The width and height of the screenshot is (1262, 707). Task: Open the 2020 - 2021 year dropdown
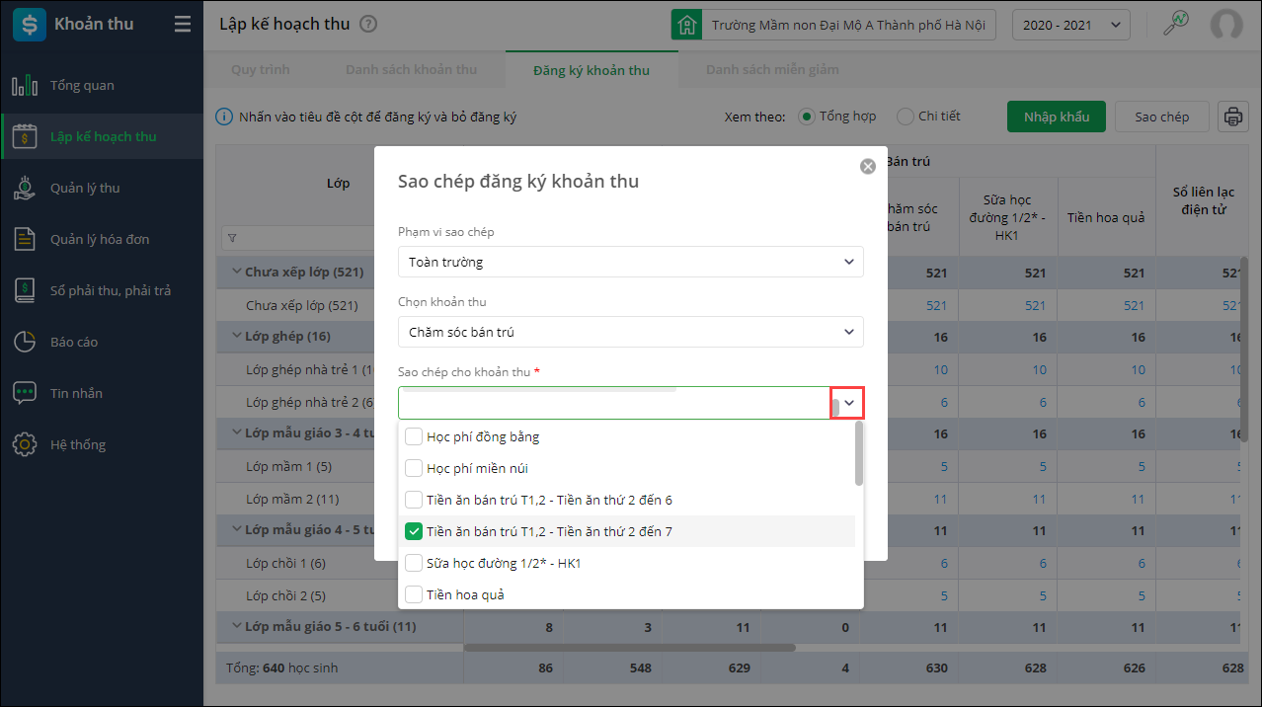click(1071, 25)
